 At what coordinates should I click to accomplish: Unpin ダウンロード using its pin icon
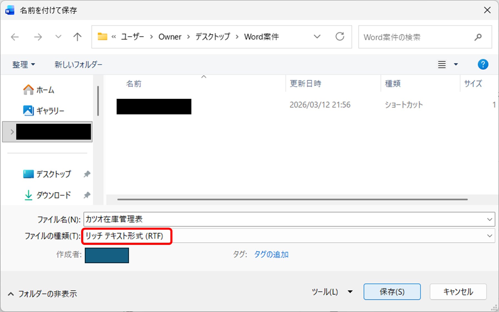[x=87, y=195]
